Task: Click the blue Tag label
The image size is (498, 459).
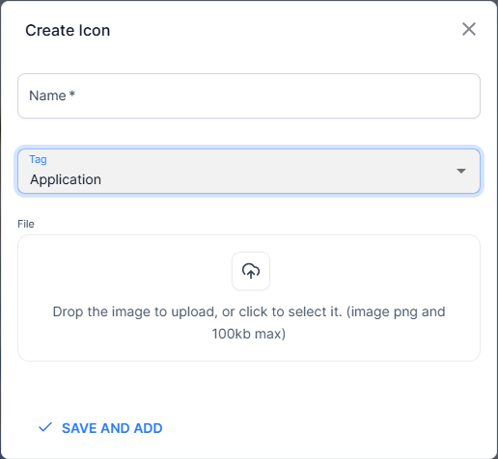Action: [38, 159]
